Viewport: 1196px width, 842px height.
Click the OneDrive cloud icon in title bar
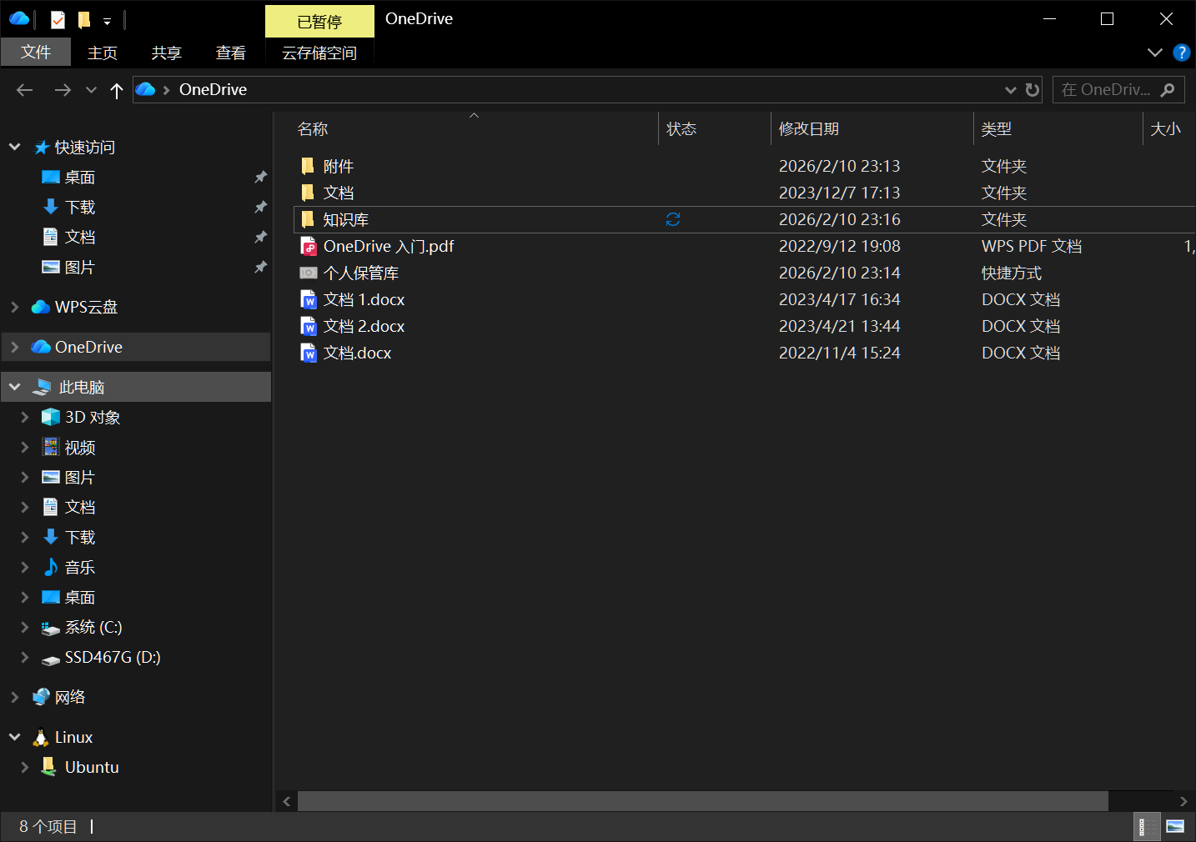(19, 18)
